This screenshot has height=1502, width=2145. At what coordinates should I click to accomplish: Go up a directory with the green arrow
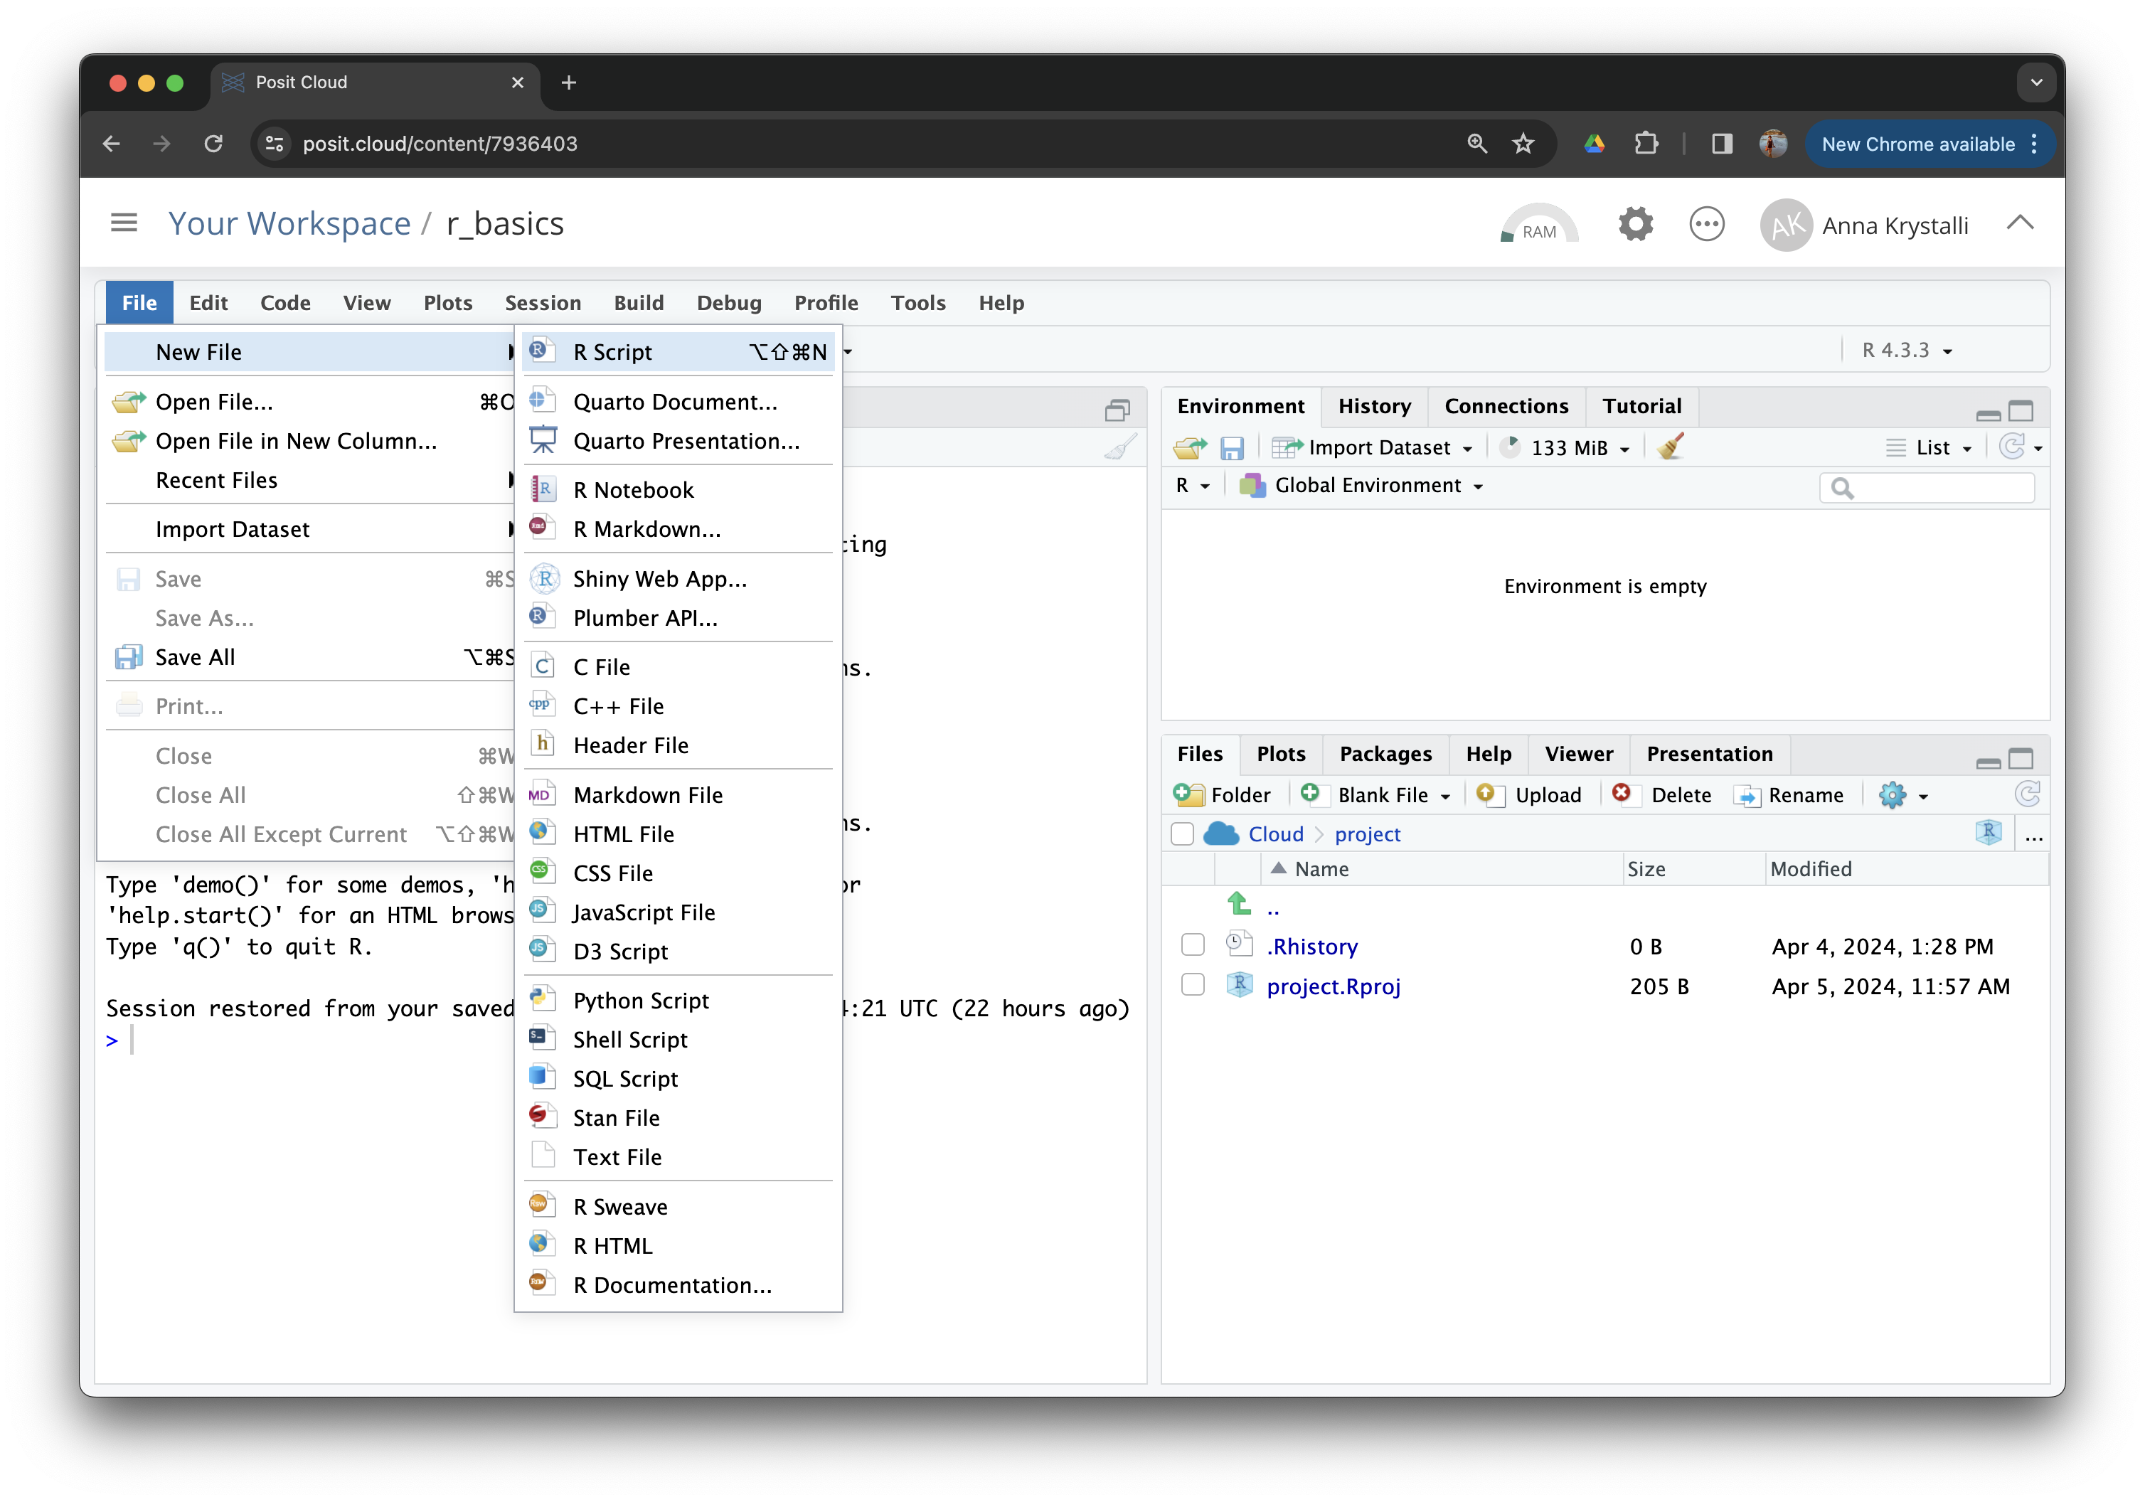pyautogui.click(x=1239, y=903)
